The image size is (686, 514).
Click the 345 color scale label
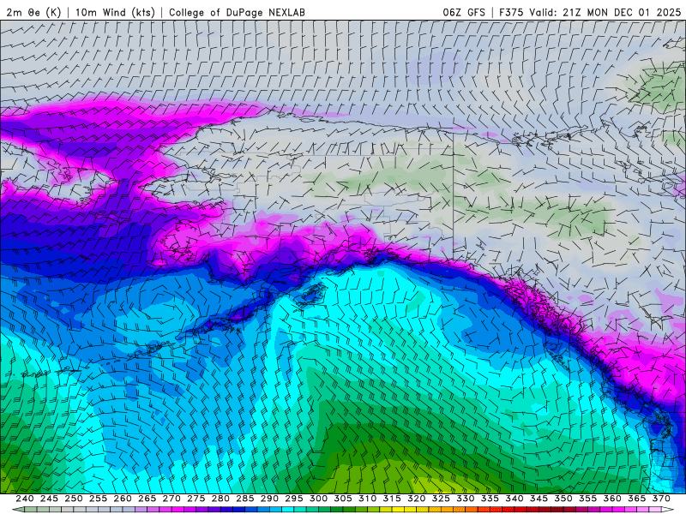pyautogui.click(x=539, y=499)
